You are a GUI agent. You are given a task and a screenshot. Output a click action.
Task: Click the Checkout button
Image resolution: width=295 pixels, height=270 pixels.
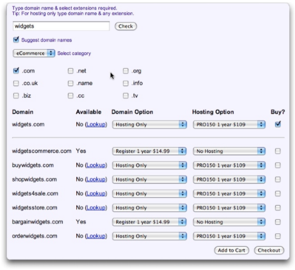pos(269,251)
